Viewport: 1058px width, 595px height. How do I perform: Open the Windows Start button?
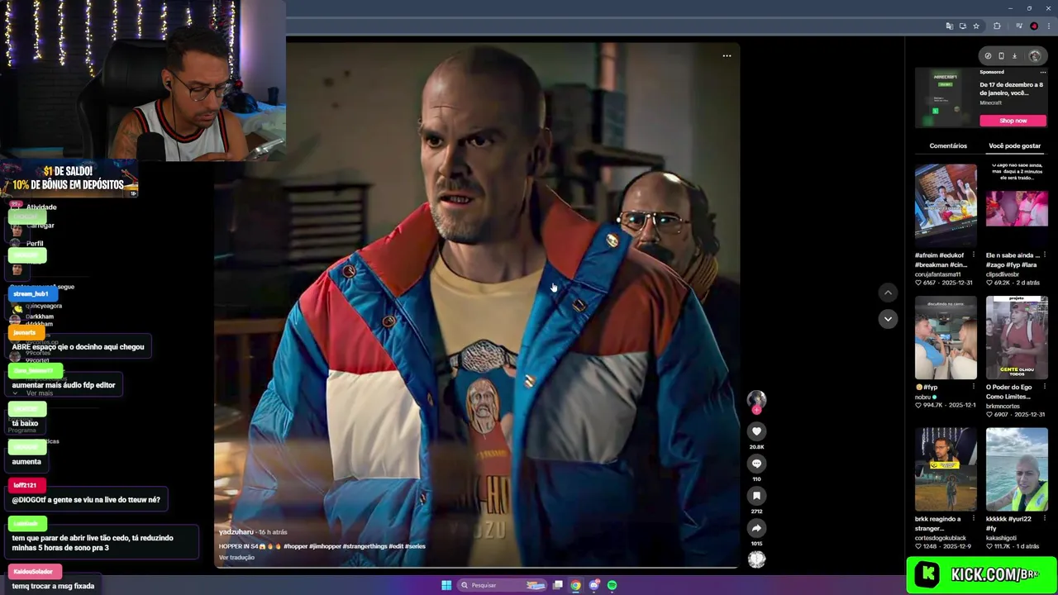click(446, 585)
